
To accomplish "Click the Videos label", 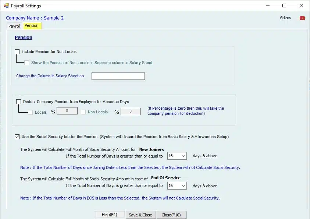I will click(285, 18).
